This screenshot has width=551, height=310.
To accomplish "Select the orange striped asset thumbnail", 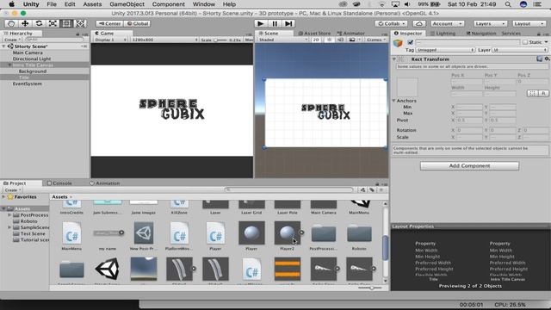I will point(287,269).
